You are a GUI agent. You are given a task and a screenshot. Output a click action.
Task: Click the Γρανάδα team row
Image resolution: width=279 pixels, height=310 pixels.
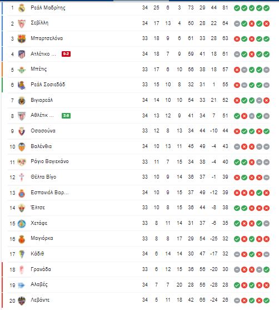click(139, 269)
